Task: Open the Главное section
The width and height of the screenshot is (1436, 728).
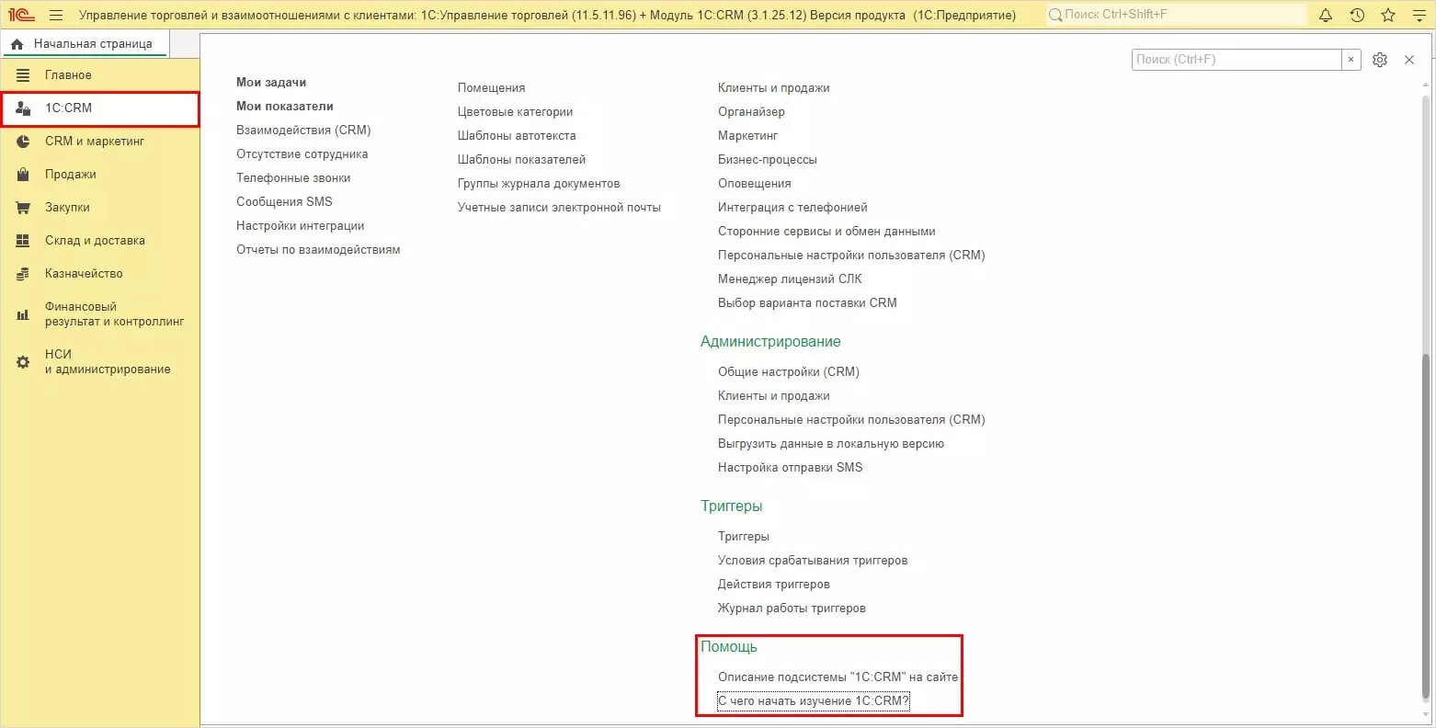Action: (x=100, y=75)
